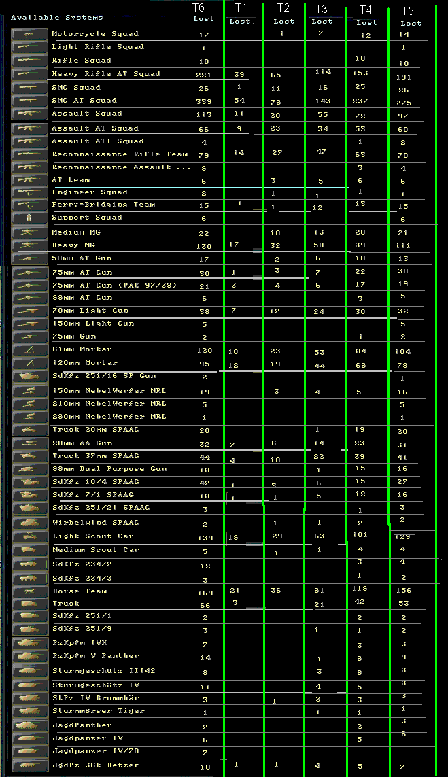The height and width of the screenshot is (777, 448).
Task: Click the 50mm AT Gun icon
Action: click(x=29, y=259)
